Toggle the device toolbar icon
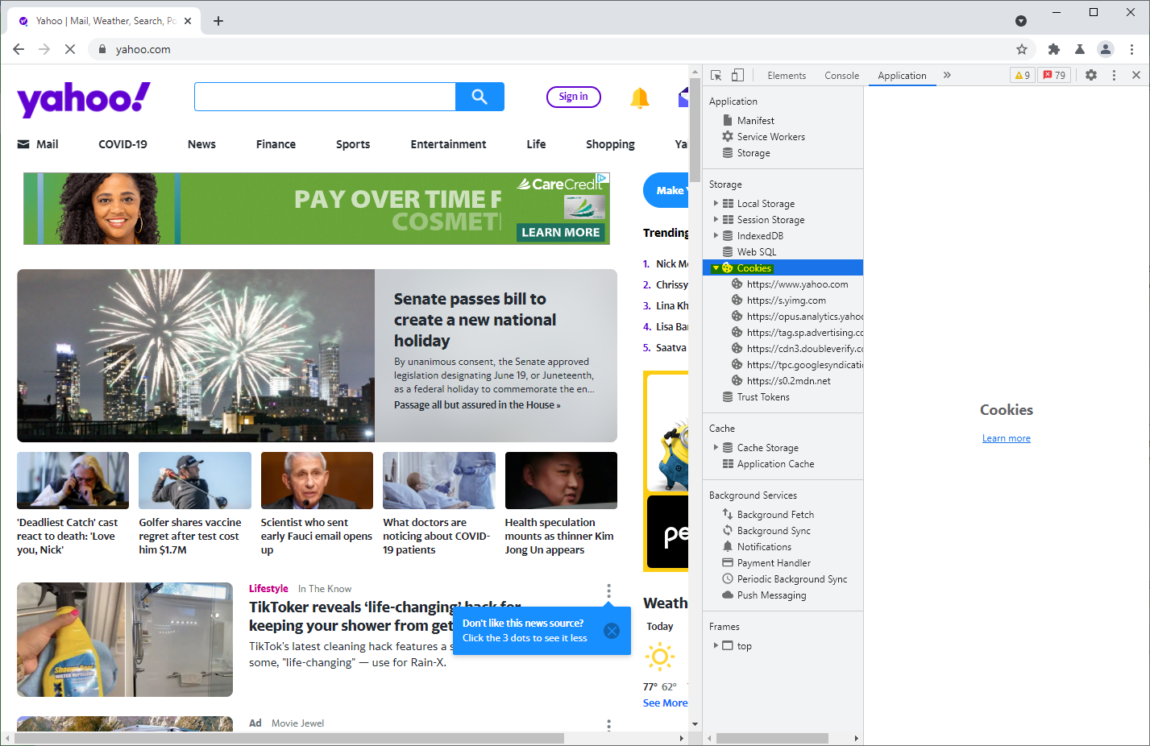Viewport: 1150px width, 746px height. [x=737, y=75]
